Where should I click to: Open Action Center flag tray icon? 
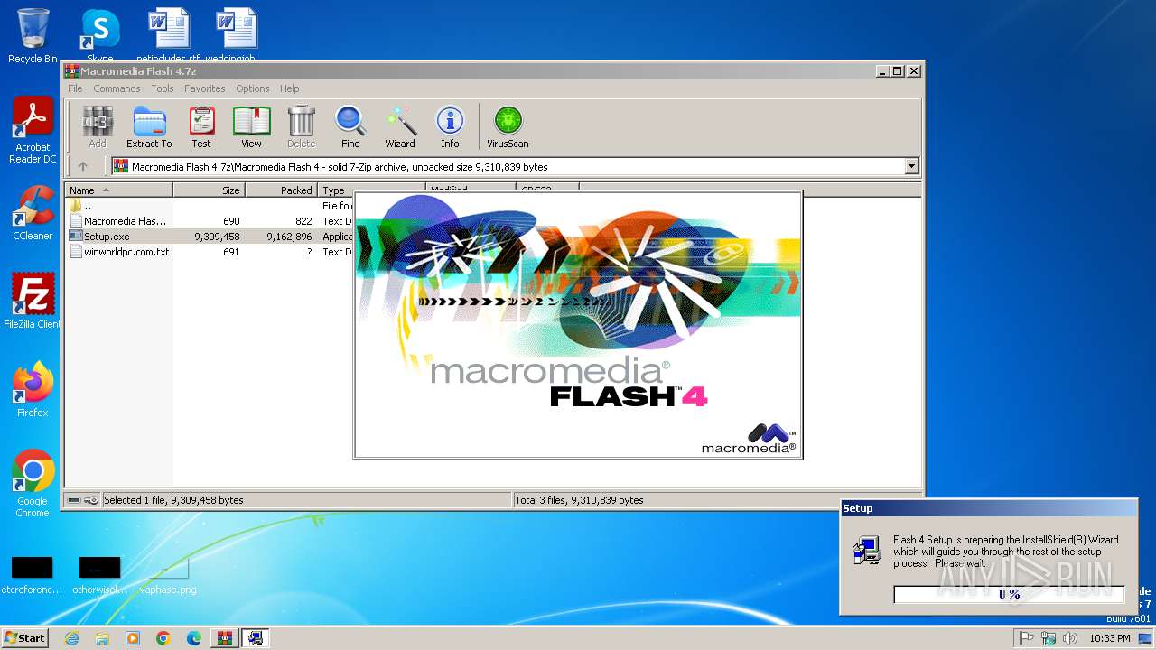point(1027,638)
